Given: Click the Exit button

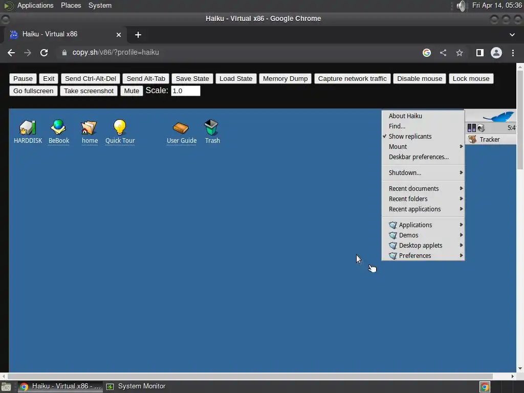Looking at the screenshot, I should (49, 78).
